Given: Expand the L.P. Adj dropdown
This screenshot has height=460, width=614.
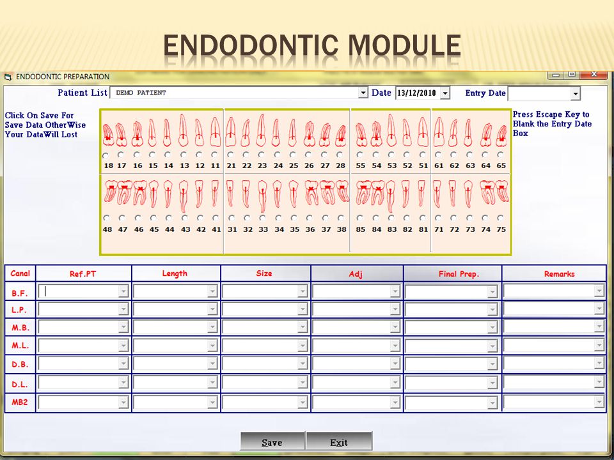Looking at the screenshot, I should point(395,309).
